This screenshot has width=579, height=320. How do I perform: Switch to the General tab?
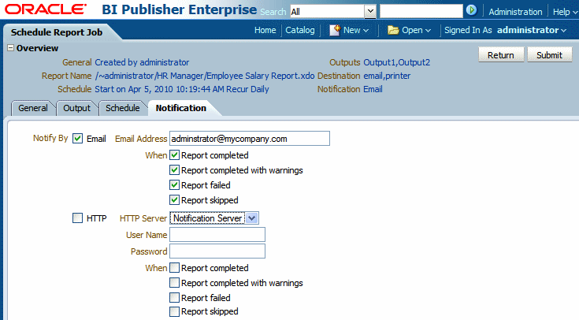33,108
